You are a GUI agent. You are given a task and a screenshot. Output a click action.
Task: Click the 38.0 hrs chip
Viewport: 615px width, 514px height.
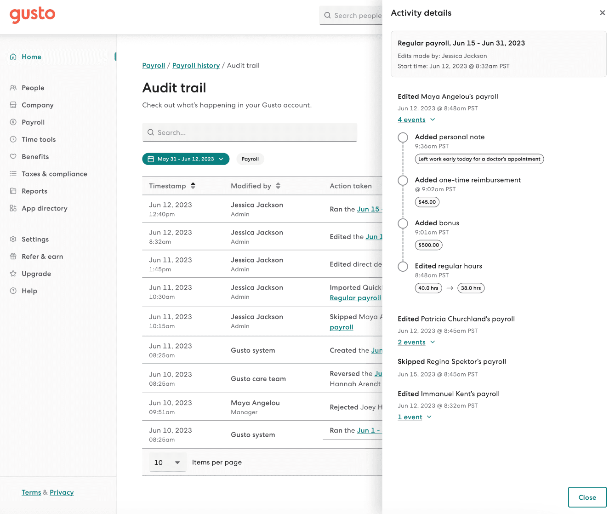(471, 288)
